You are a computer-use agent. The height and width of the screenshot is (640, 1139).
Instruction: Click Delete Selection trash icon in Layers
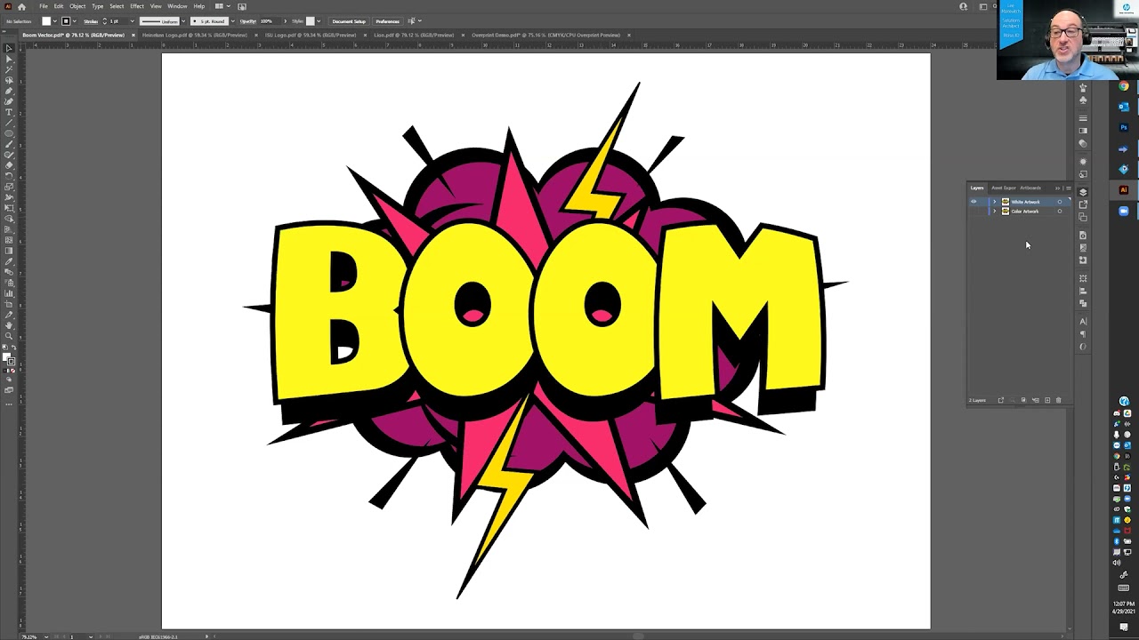1058,400
